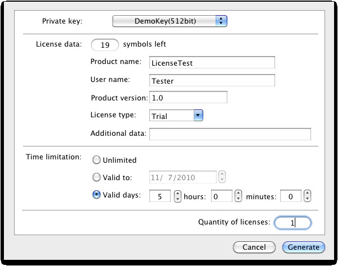
Task: Decrease valid days with stepper down arrow
Action: coord(177,199)
